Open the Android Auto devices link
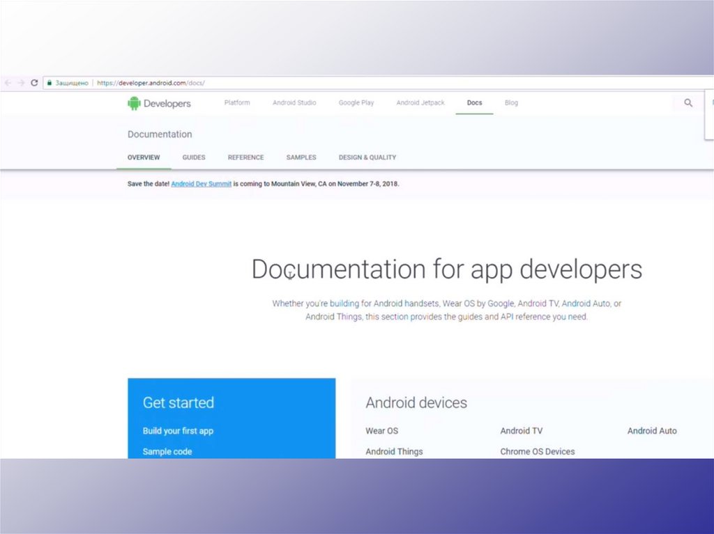 click(652, 431)
